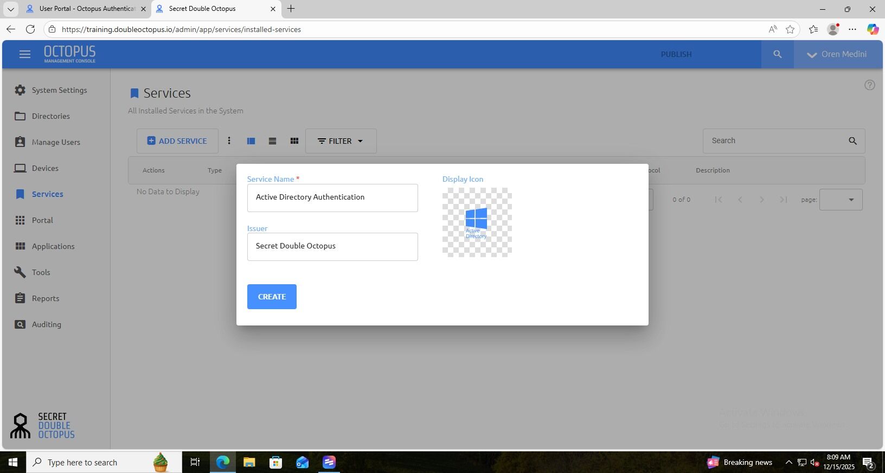885x473 pixels.
Task: Click the Actions column header
Action: tap(153, 170)
